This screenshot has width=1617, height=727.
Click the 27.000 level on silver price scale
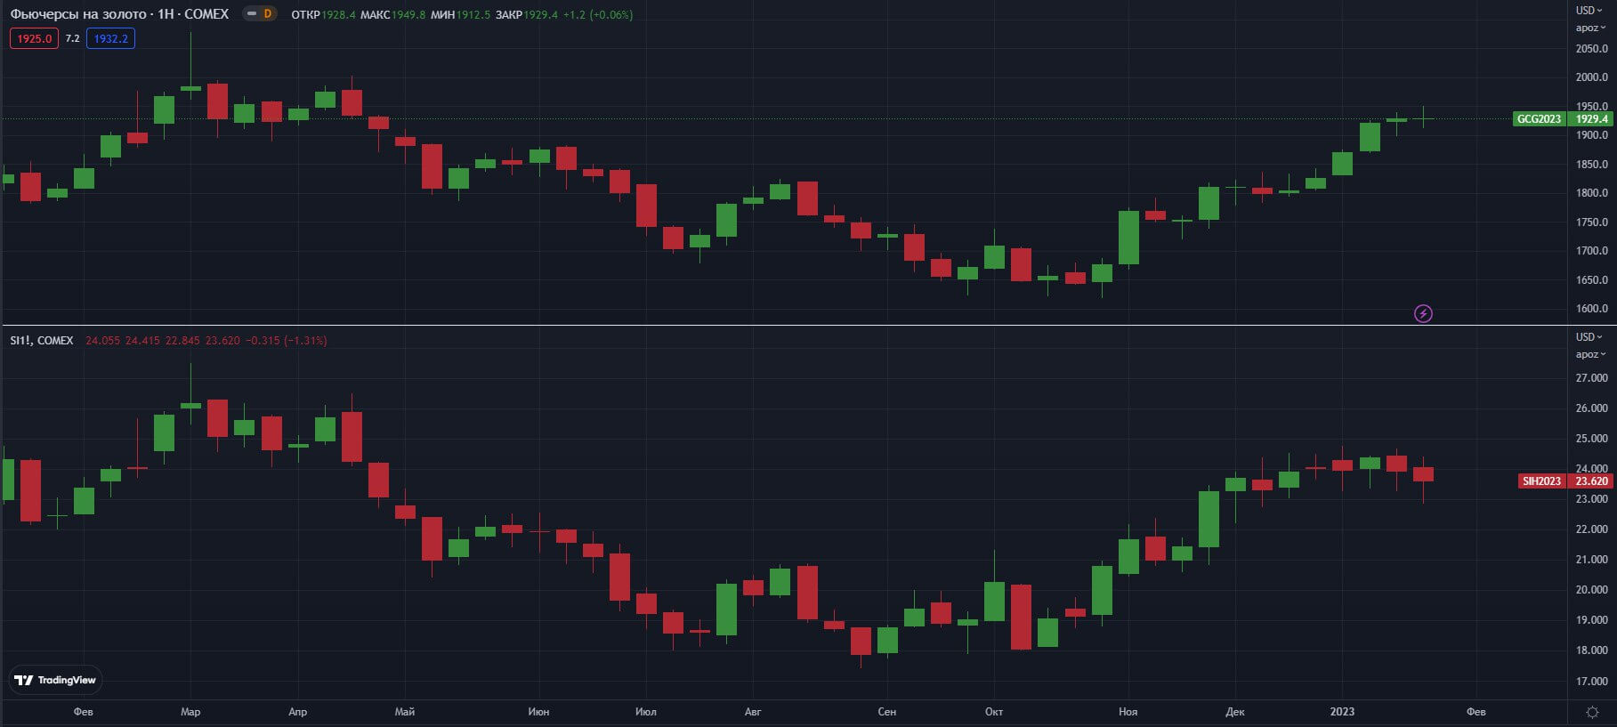1592,378
